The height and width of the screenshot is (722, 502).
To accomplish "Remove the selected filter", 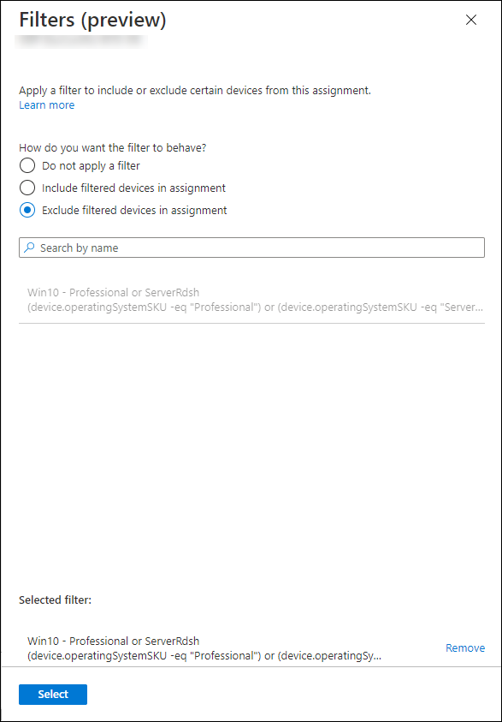I will (x=465, y=647).
